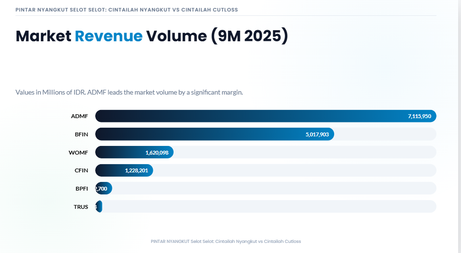Click the BFIN bar showing 5,017,903
The height and width of the screenshot is (253, 461).
214,134
